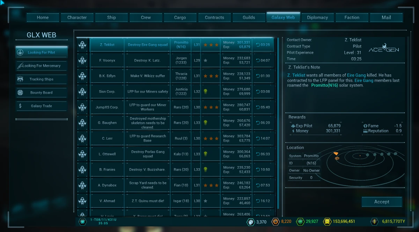Image resolution: width=419 pixels, height=232 pixels.
Task: Switch to the Galaxy Web tab
Action: (283, 17)
